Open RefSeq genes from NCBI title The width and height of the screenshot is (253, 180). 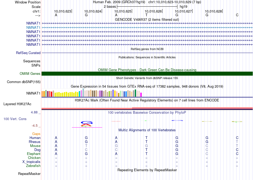(x=147, y=49)
